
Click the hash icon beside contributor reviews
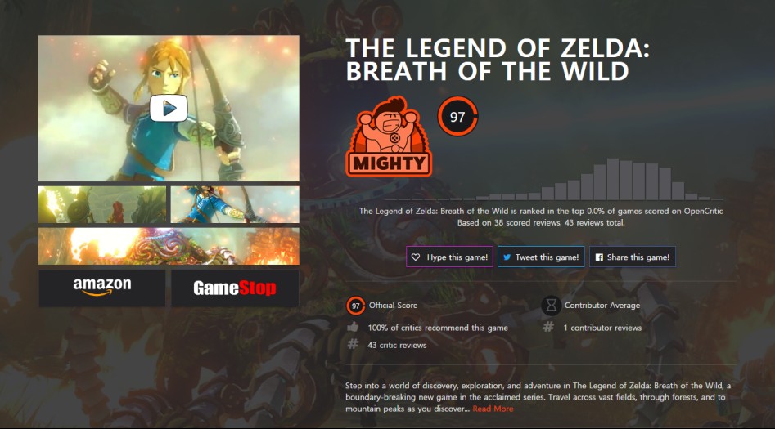pos(548,327)
